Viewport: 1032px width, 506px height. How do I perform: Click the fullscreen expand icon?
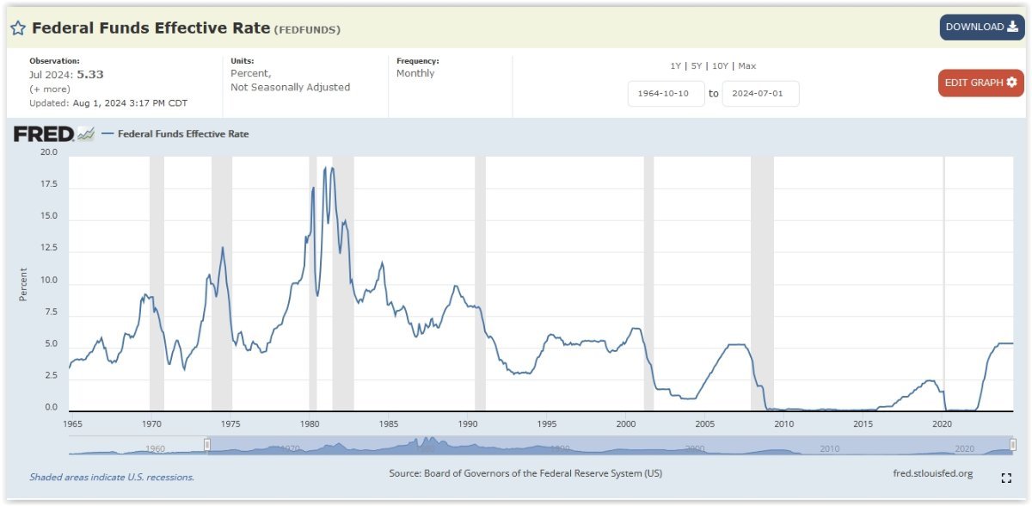tap(1006, 478)
